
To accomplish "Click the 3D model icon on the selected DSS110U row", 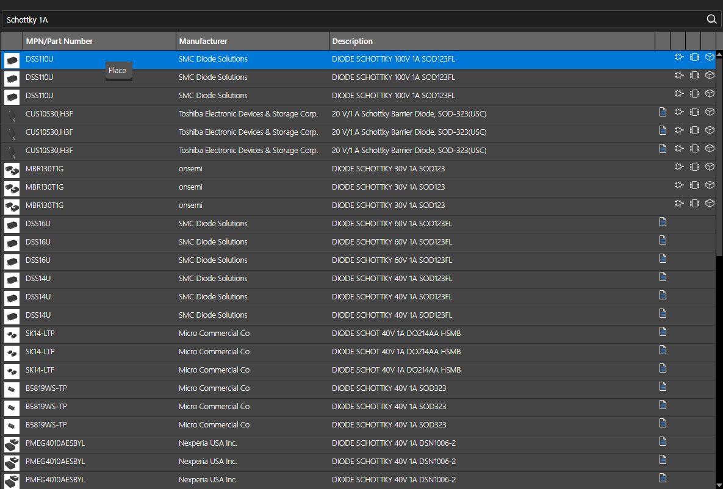I will tap(710, 57).
